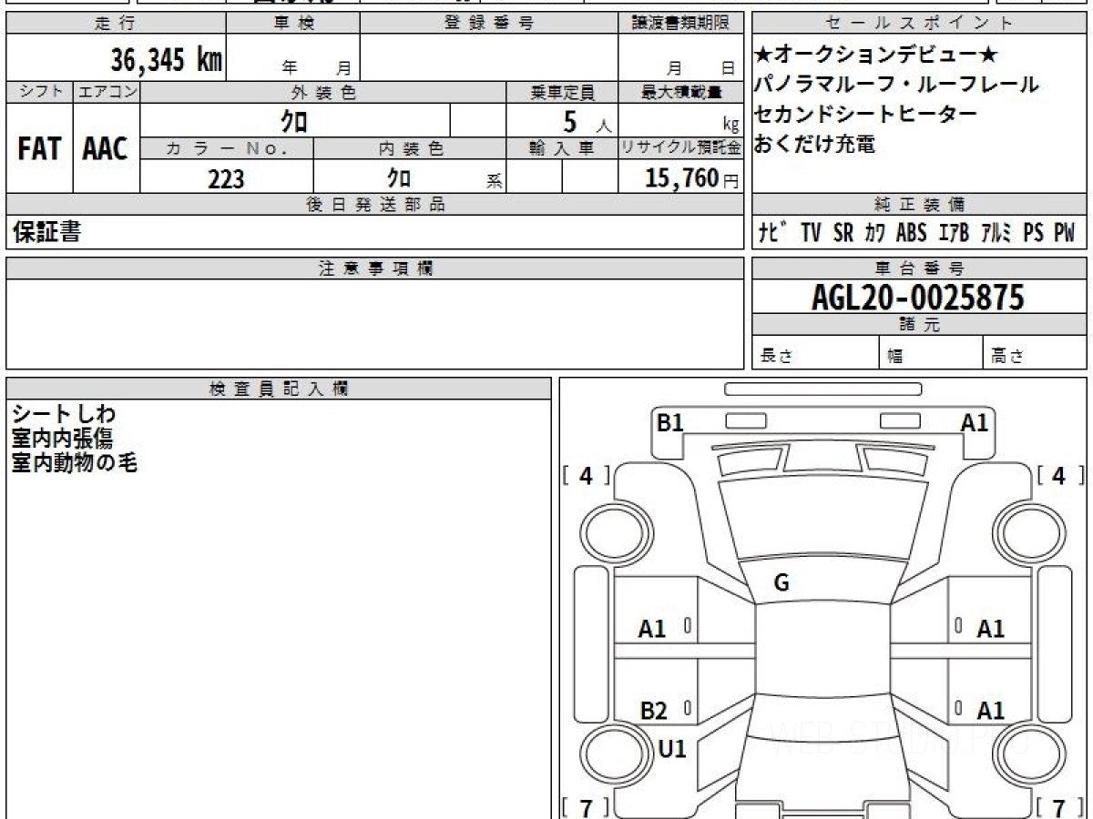Click the B1 damage mark on bumper
The height and width of the screenshot is (819, 1093).
[670, 421]
